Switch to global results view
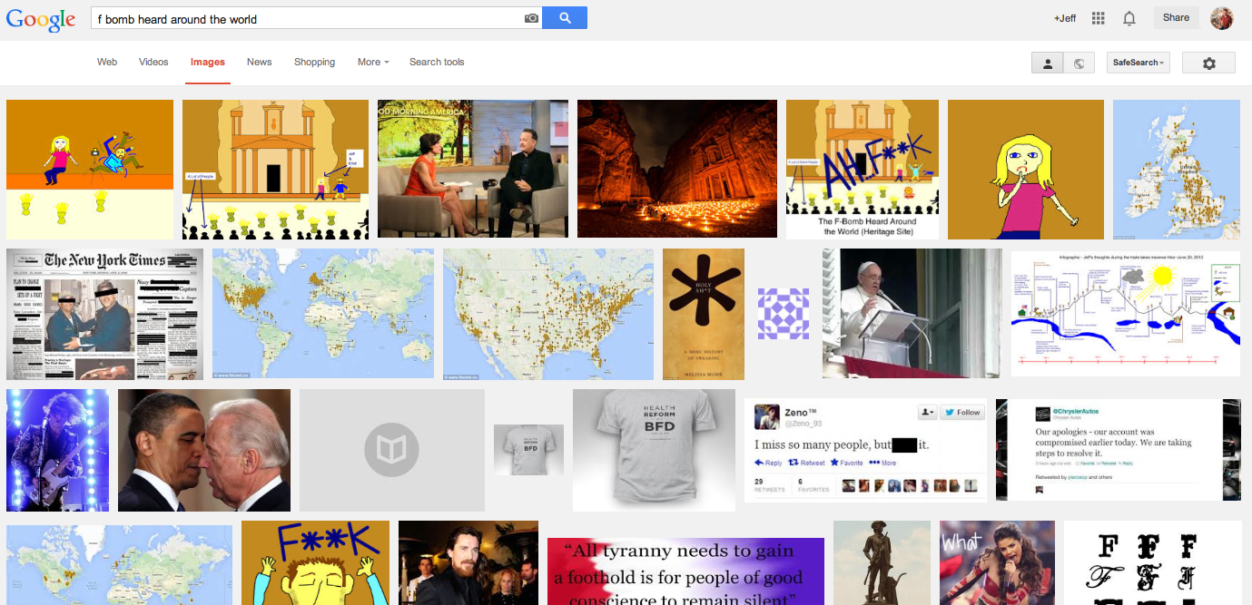The width and height of the screenshot is (1252, 605). coord(1079,63)
